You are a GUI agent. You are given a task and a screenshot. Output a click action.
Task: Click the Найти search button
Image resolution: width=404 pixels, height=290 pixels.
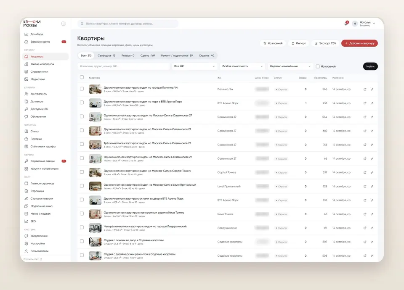click(370, 66)
